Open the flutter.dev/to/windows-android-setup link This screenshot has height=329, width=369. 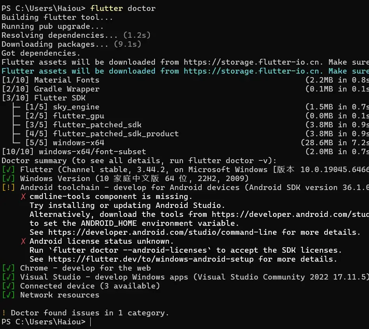tap(151, 259)
